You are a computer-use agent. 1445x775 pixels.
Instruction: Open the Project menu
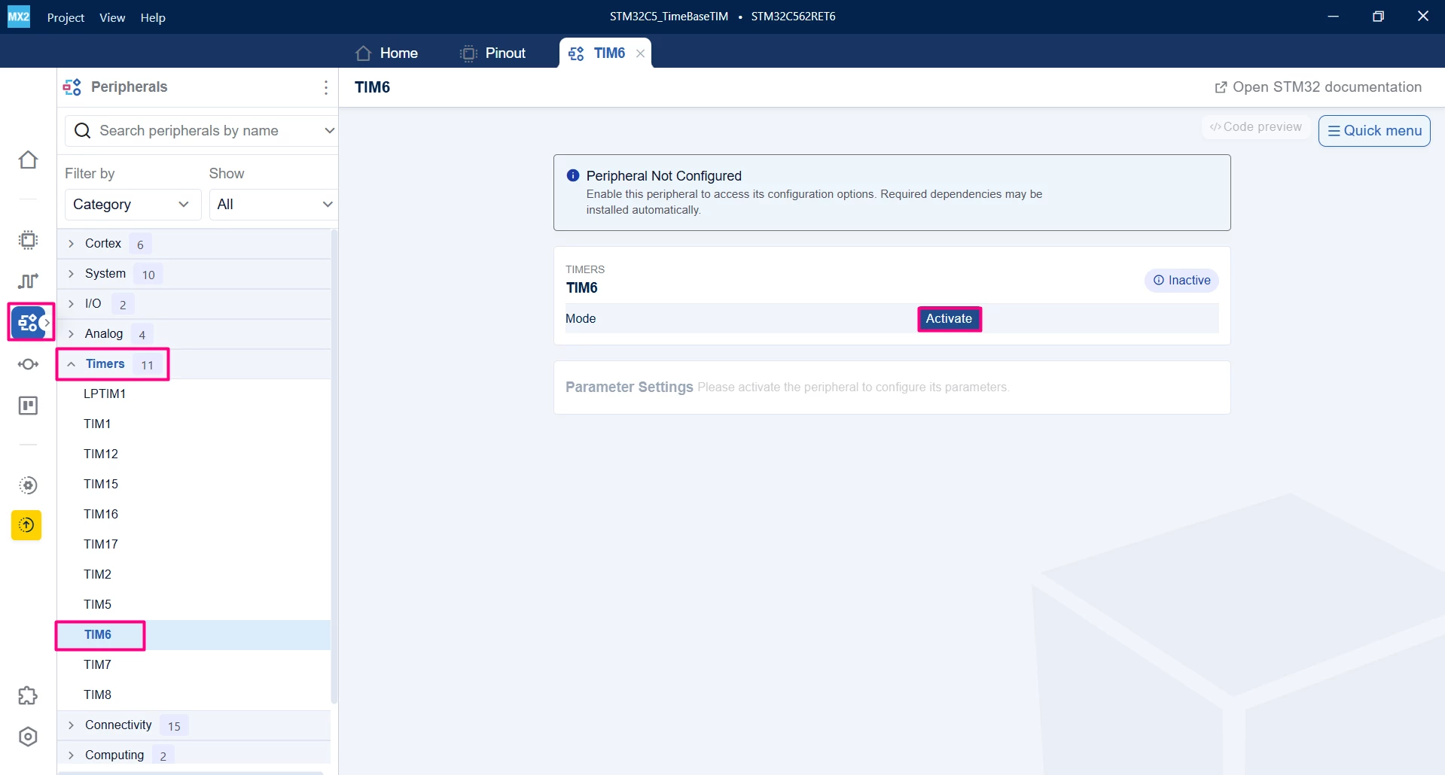click(66, 17)
